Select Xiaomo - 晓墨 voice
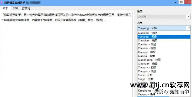The height and width of the screenshot is (97, 192). point(164,48)
